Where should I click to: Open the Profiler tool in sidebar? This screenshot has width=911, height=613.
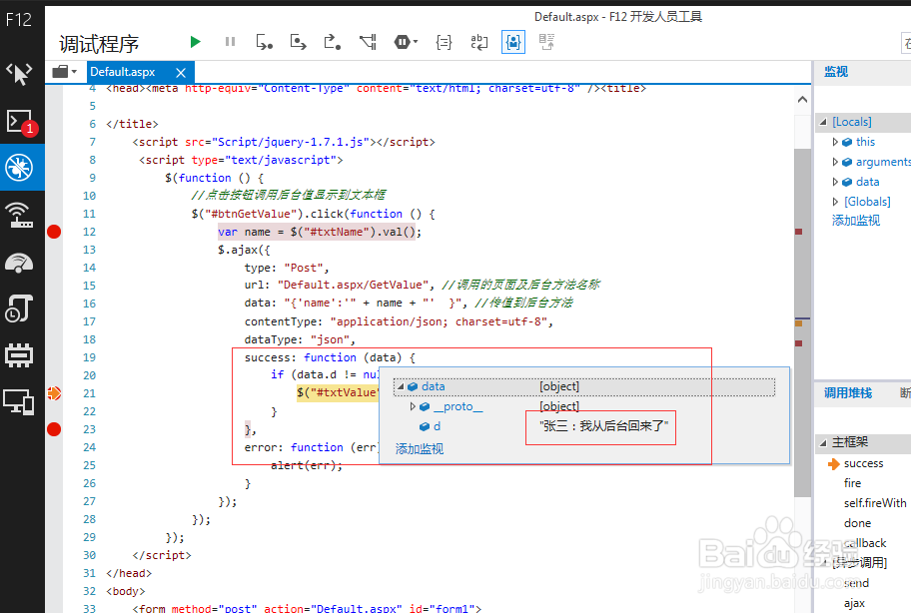tap(19, 308)
